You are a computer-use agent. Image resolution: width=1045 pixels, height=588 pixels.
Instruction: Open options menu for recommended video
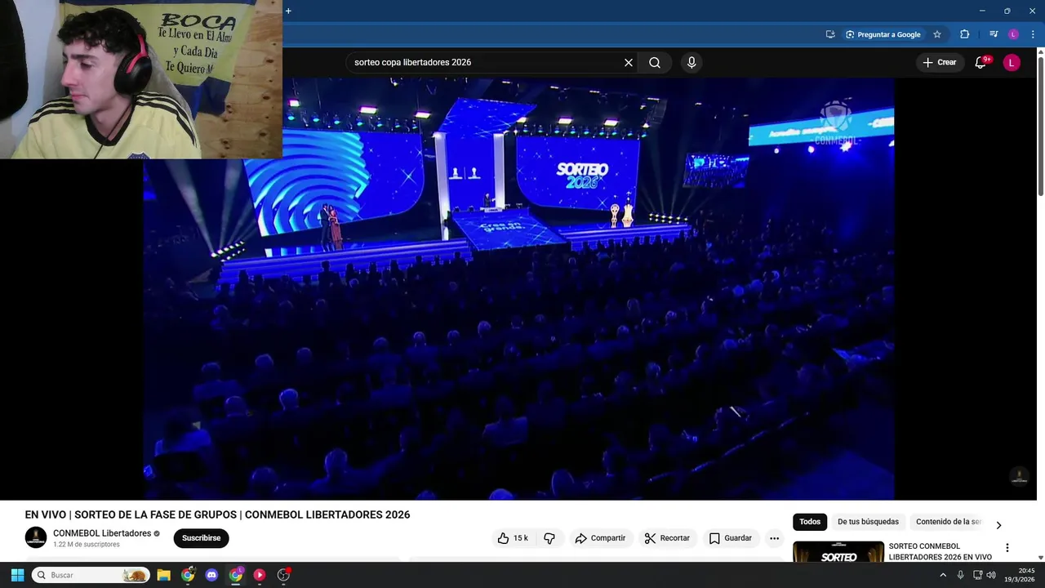(1007, 548)
